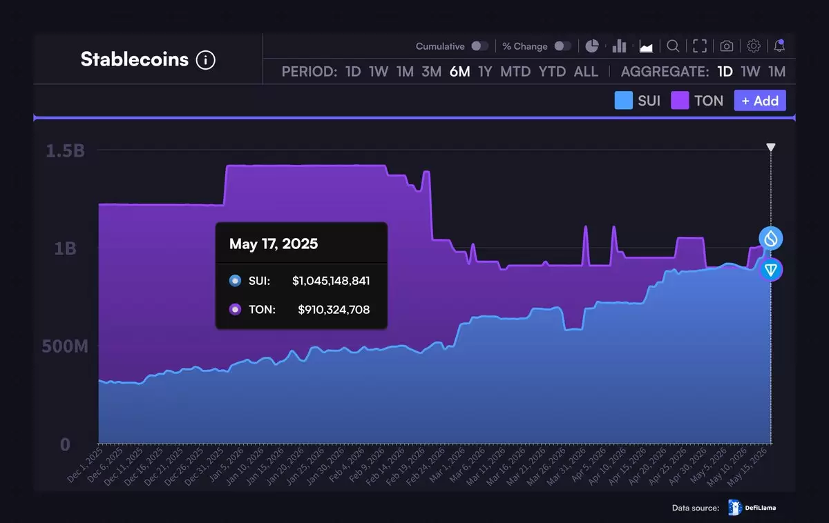The image size is (829, 523).
Task: Click the + Add button
Action: 760,101
